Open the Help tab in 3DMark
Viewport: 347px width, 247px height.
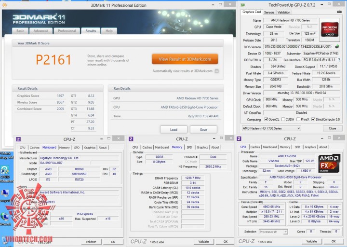click(x=109, y=31)
